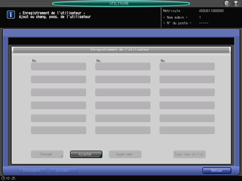Click the Changer button
242x181 pixels.
(47, 154)
